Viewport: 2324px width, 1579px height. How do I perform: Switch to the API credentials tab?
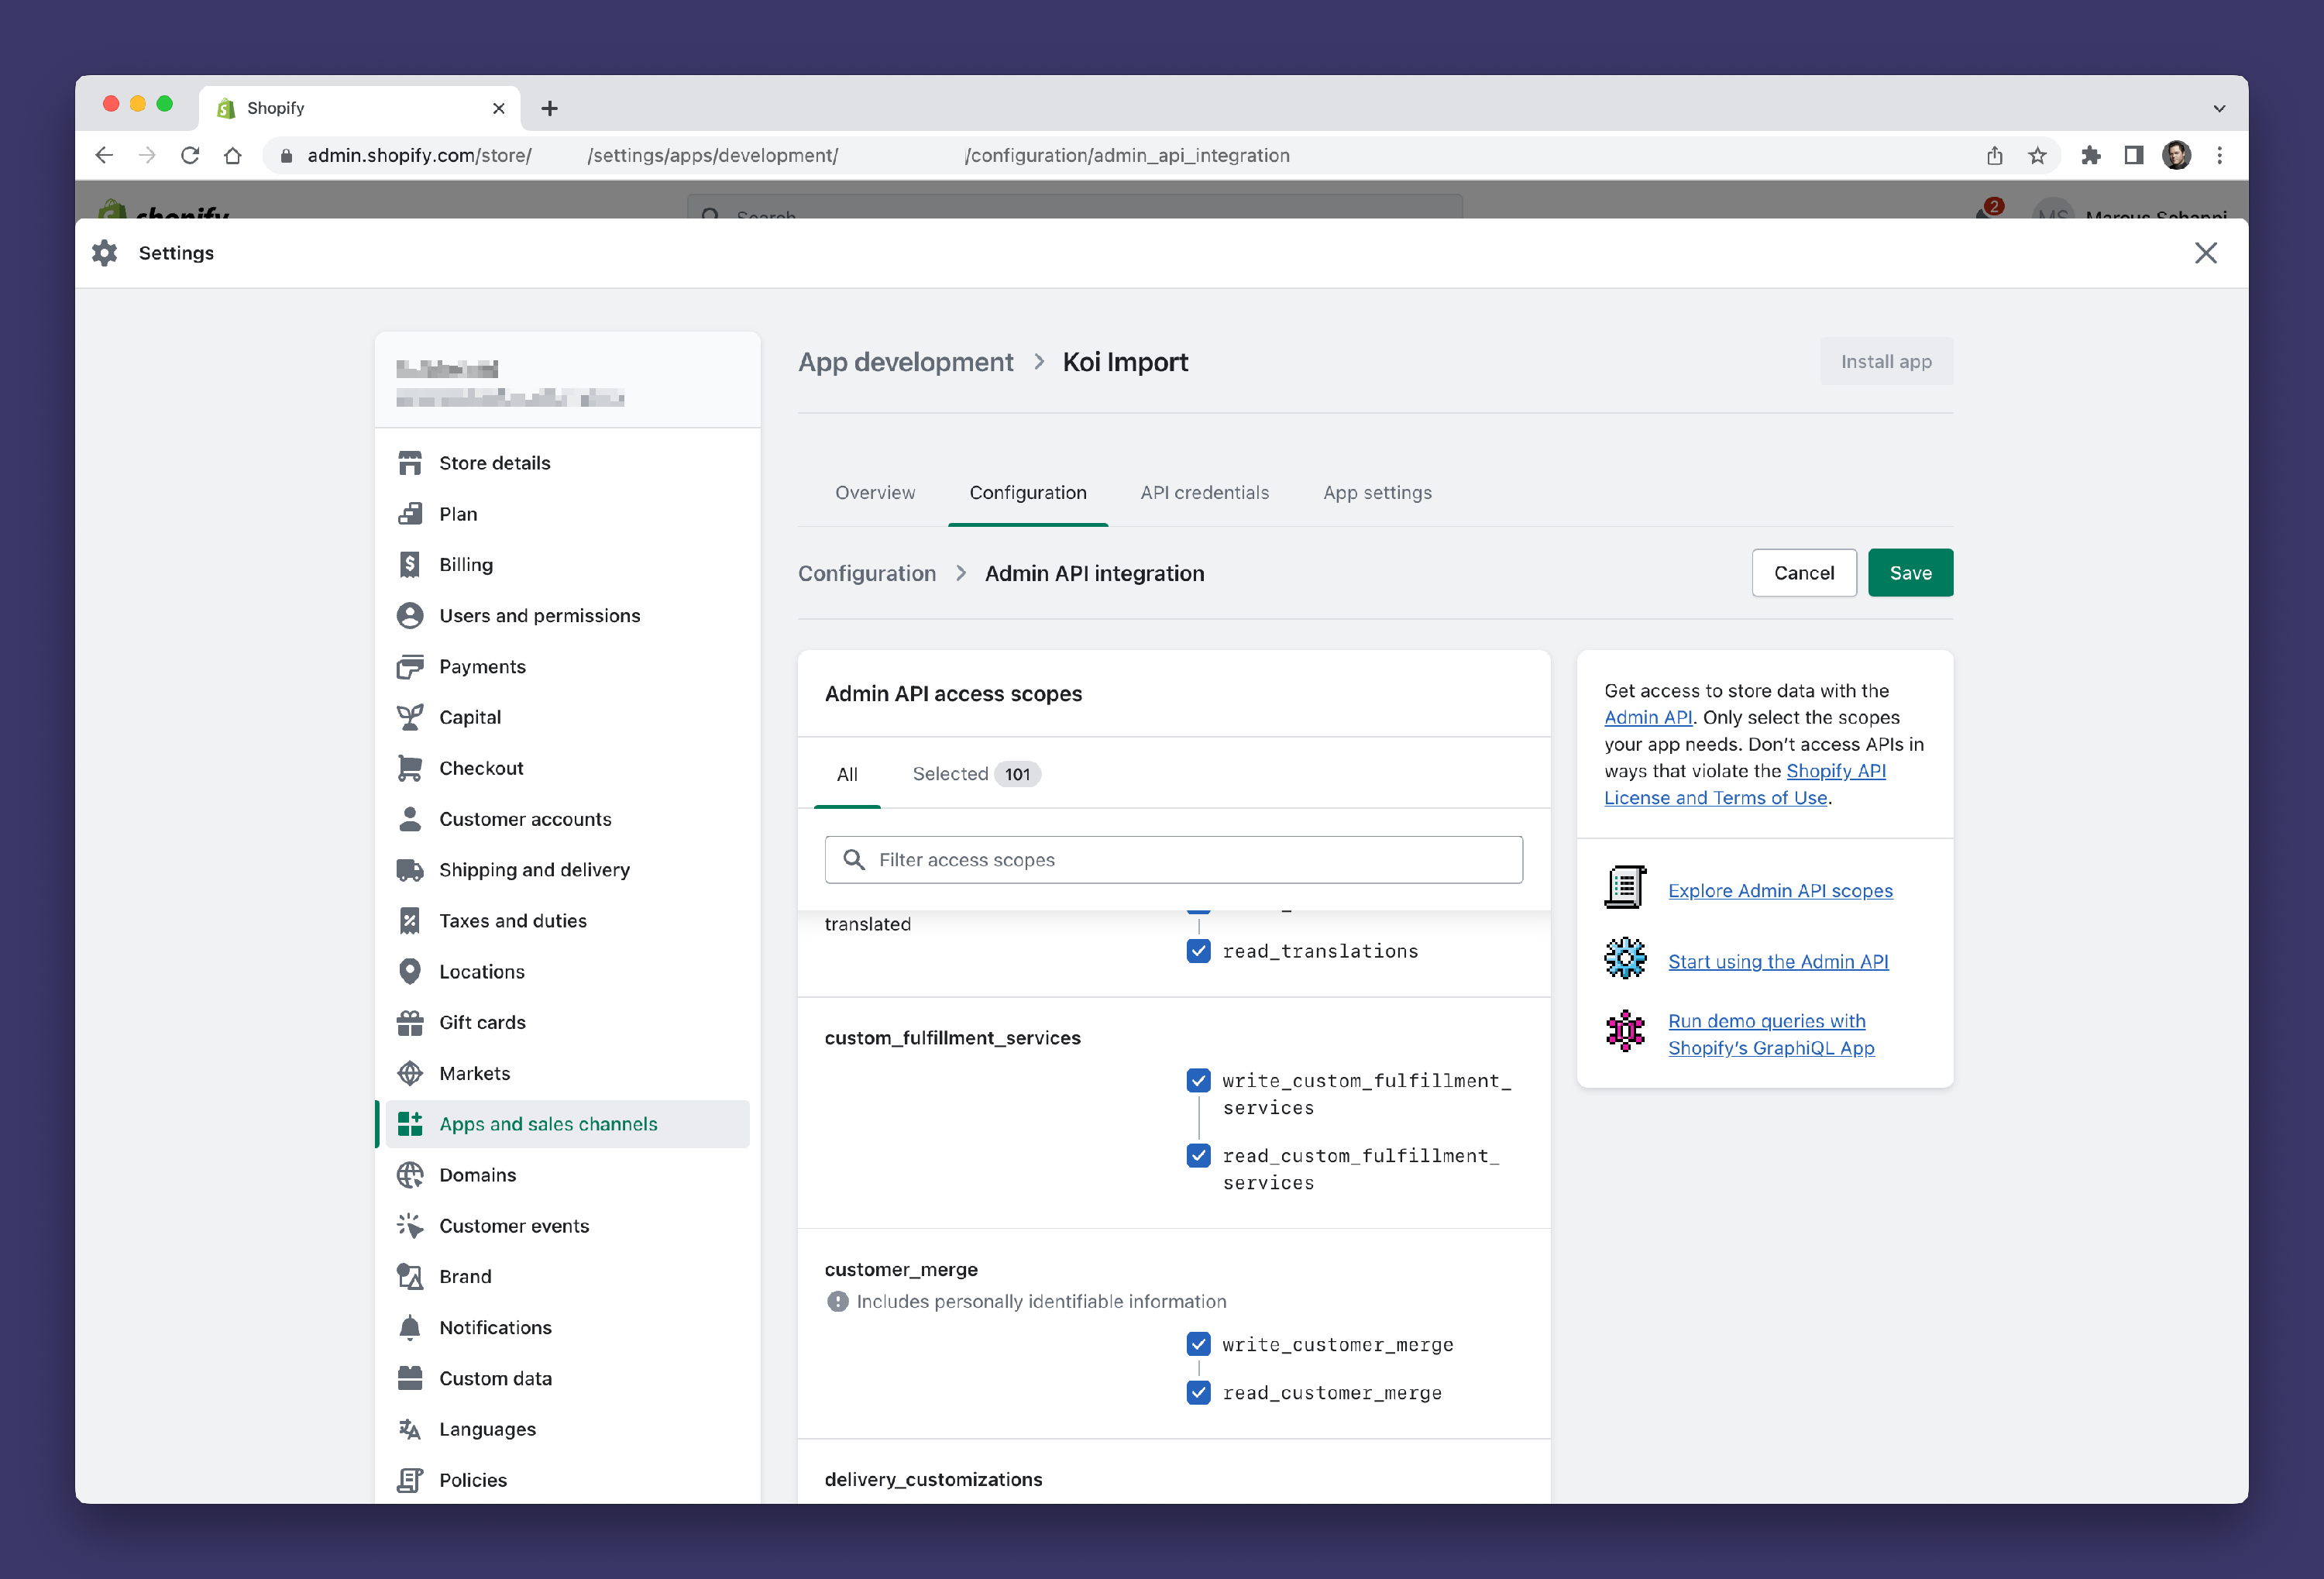pos(1204,492)
